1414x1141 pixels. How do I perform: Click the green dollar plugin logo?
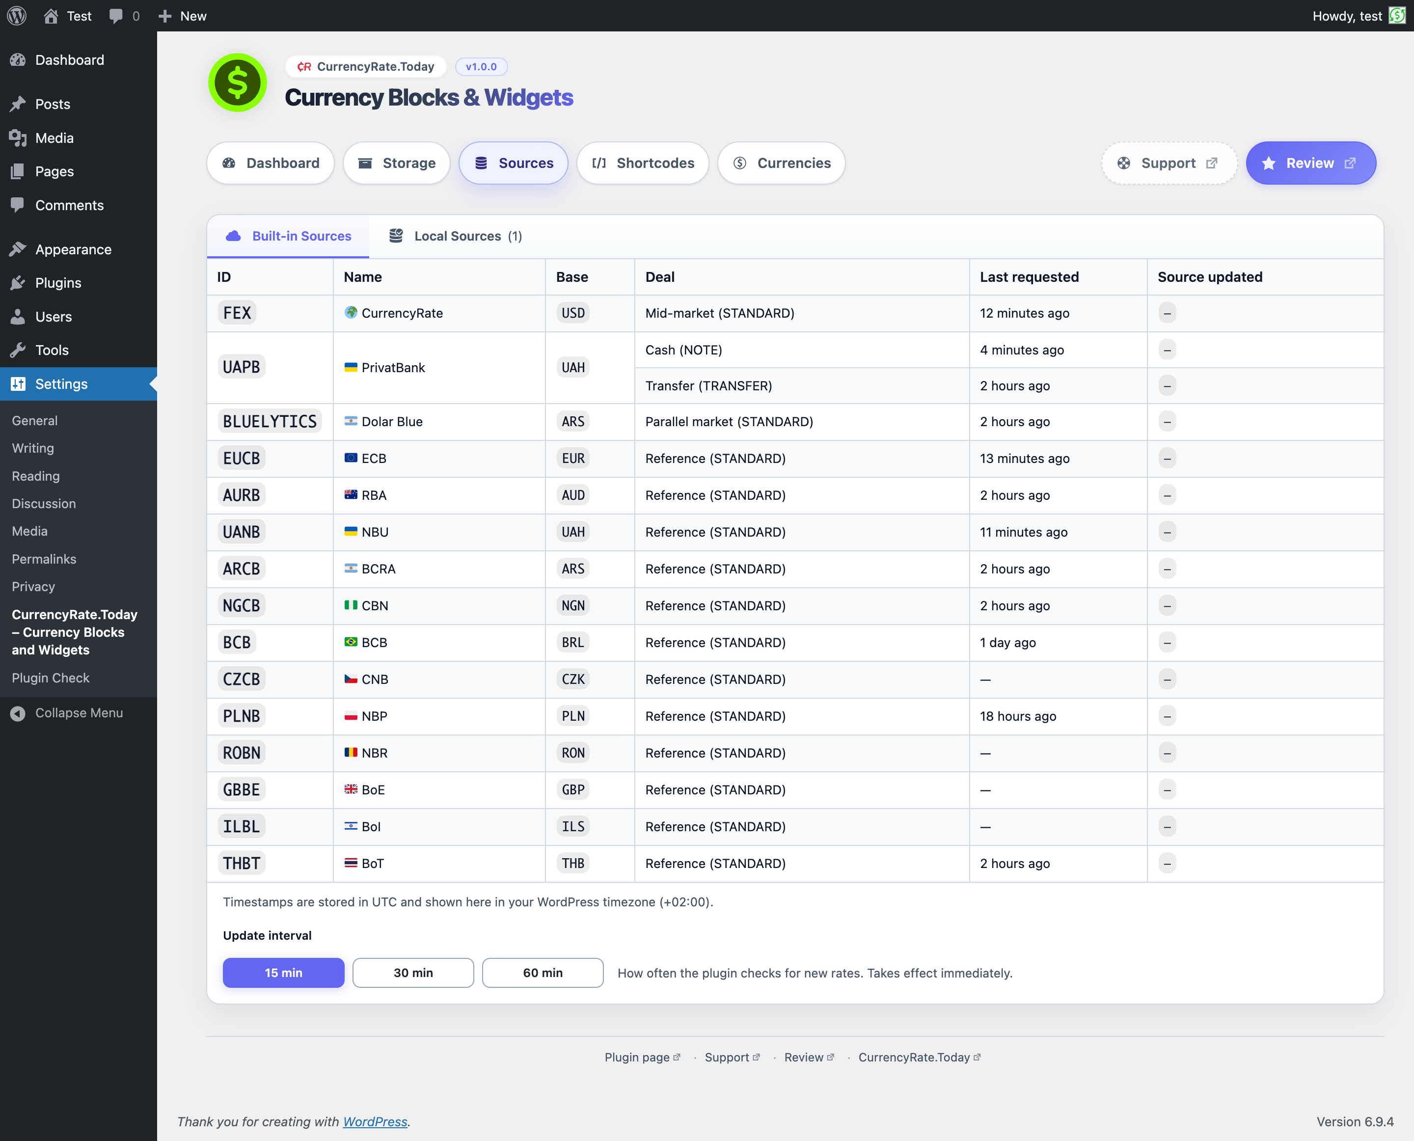coord(237,83)
